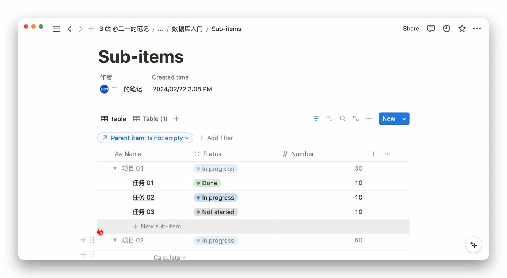Click Add filter
The height and width of the screenshot is (278, 507).
click(216, 138)
